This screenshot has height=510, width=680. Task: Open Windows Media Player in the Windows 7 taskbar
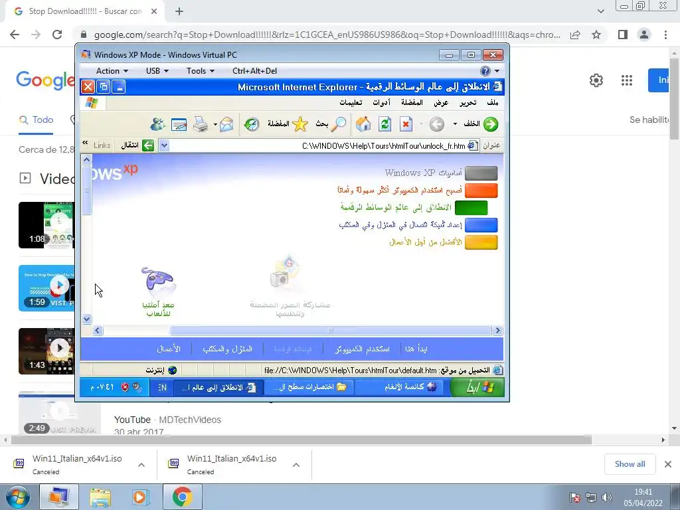[x=139, y=497]
